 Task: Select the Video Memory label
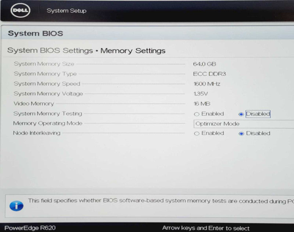34,104
